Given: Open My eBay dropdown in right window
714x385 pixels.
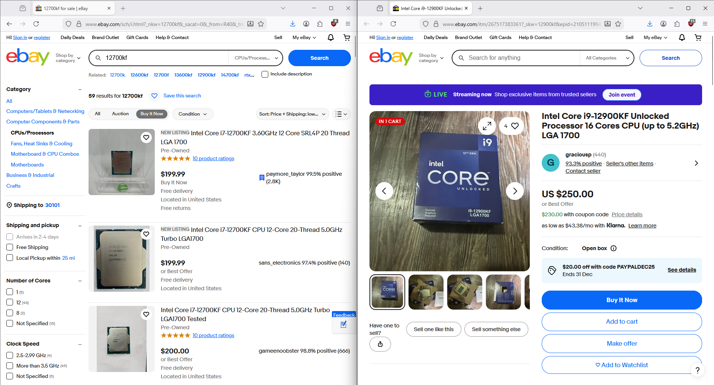Looking at the screenshot, I should (656, 38).
